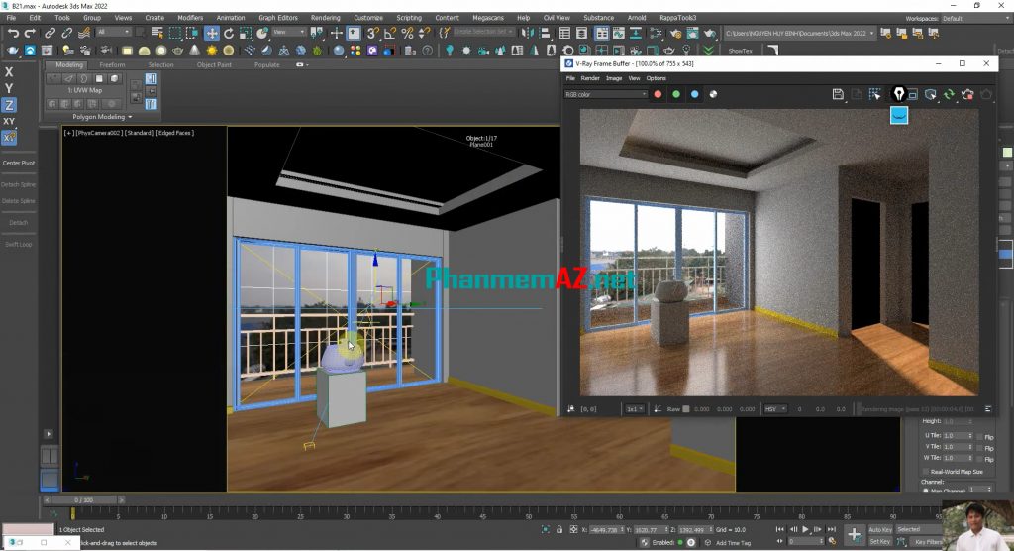1014x551 pixels.
Task: Select the Link objects tool
Action: point(50,33)
